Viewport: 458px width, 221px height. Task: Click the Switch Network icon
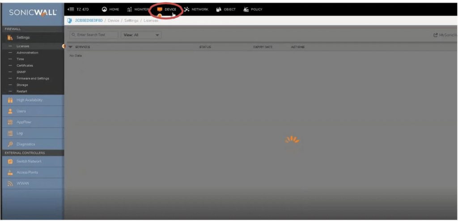pyautogui.click(x=10, y=161)
